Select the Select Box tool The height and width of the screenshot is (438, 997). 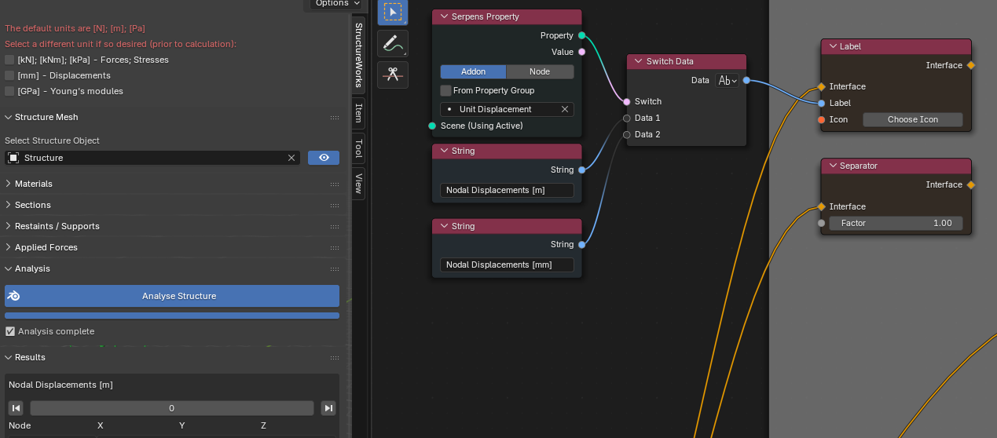pyautogui.click(x=392, y=12)
